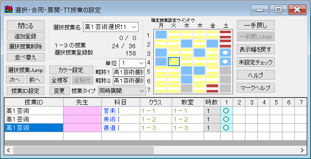Image resolution: width=311 pixels, height=159 pixels.
Task: Click the 教室 column header
Action: pyautogui.click(x=187, y=102)
